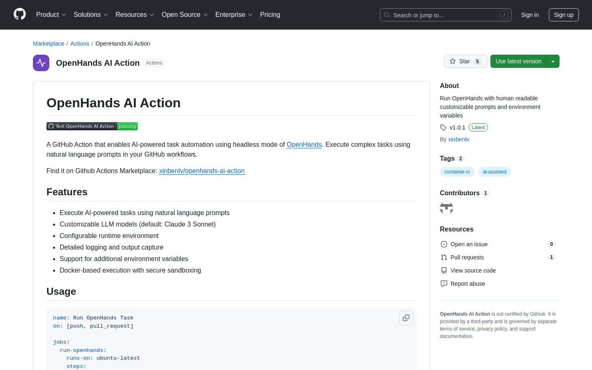Expand the Product menu
The width and height of the screenshot is (592, 370).
pyautogui.click(x=51, y=15)
